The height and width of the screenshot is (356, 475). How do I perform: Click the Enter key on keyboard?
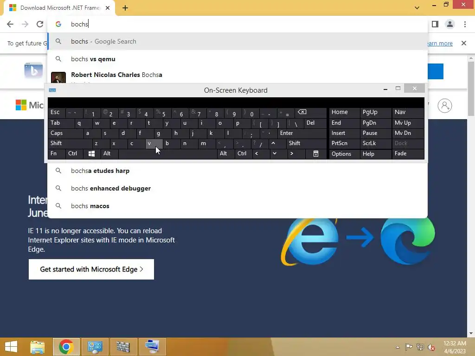302,133
